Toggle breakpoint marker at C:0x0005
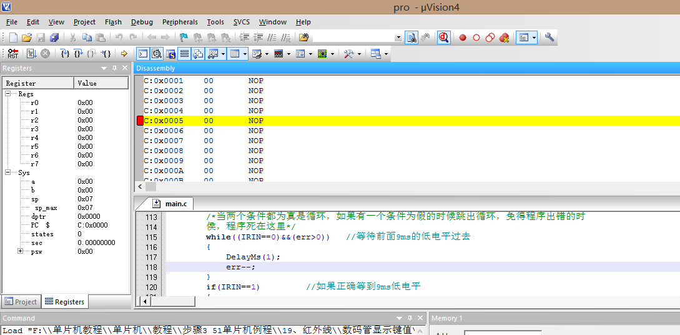The height and width of the screenshot is (335, 680). pyautogui.click(x=140, y=121)
